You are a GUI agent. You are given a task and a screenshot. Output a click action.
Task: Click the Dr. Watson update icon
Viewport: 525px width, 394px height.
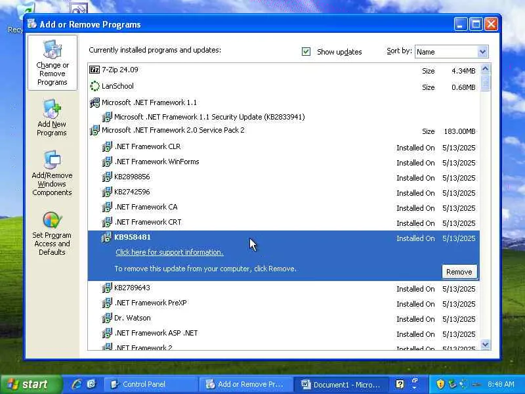click(107, 318)
